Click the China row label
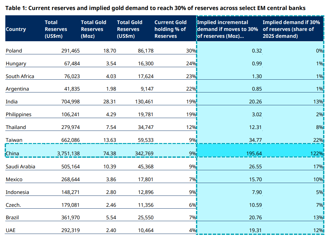The image size is (330, 238). click(13, 153)
